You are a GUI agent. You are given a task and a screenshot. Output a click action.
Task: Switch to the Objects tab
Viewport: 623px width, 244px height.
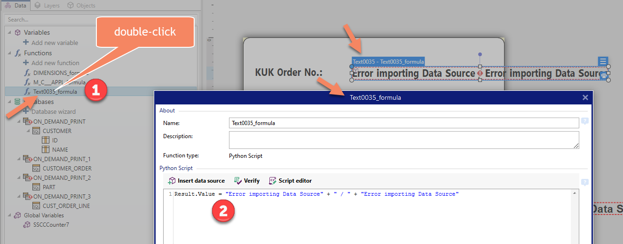coord(81,6)
